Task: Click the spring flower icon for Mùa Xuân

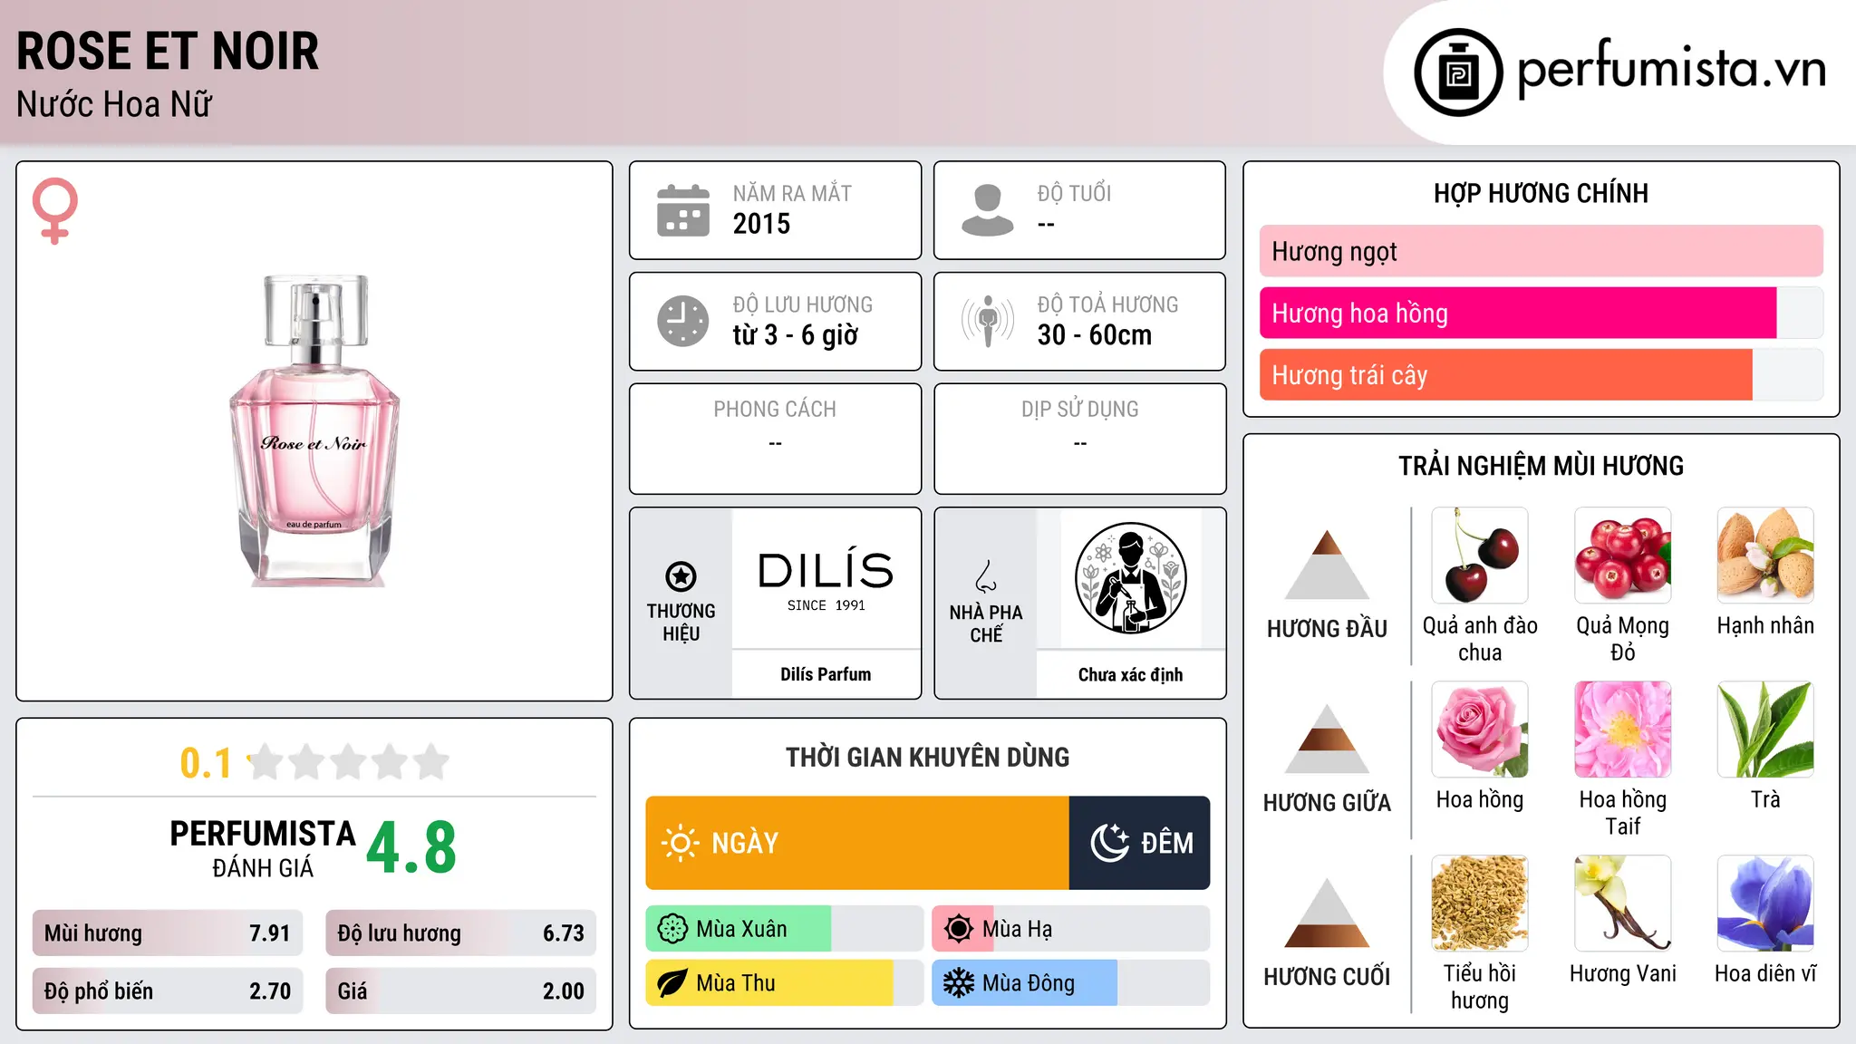Action: pos(672,929)
